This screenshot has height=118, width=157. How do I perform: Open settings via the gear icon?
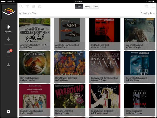tap(9, 112)
